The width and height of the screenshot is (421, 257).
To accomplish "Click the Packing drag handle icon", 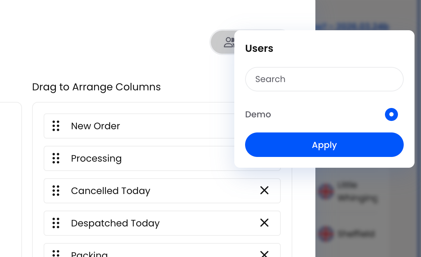I will click(56, 253).
